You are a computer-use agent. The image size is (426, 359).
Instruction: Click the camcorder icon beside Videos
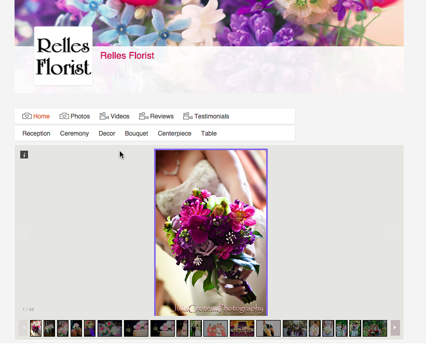pyautogui.click(x=104, y=116)
